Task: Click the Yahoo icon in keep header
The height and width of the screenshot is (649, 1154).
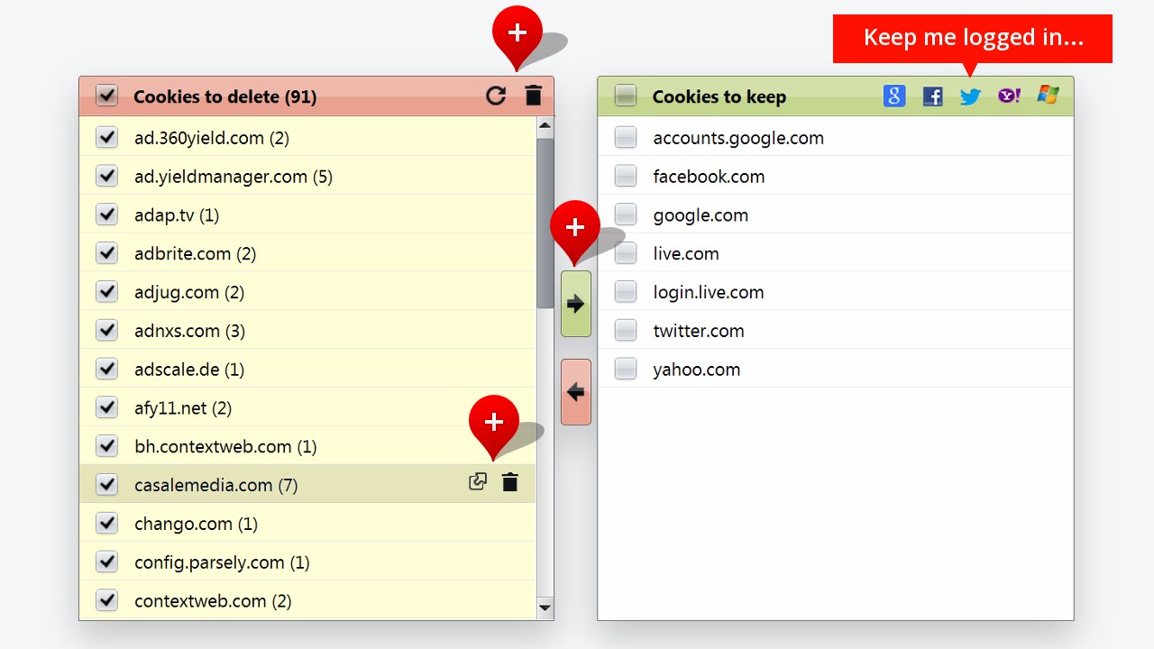Action: pyautogui.click(x=1009, y=96)
